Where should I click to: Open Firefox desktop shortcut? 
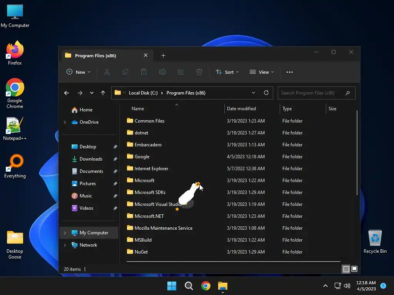click(15, 53)
